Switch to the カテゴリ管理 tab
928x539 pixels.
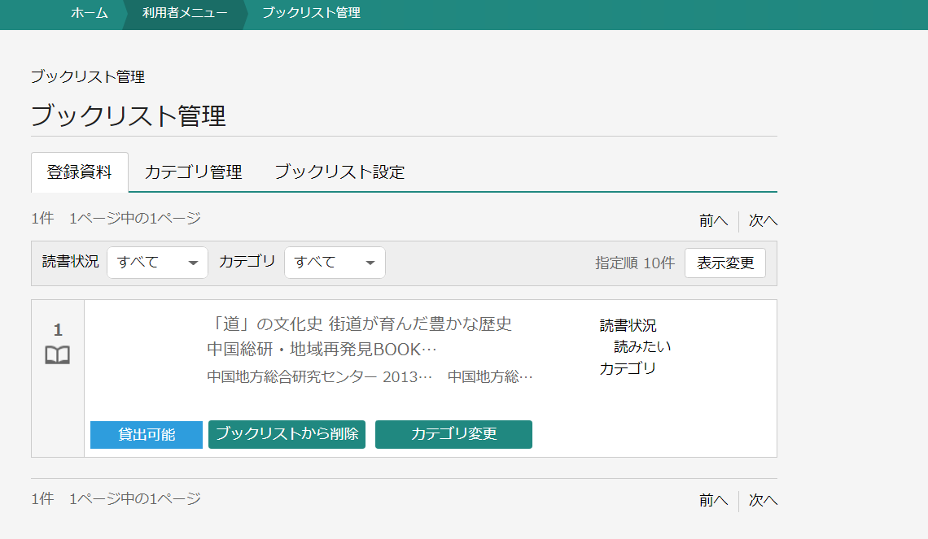click(x=193, y=172)
